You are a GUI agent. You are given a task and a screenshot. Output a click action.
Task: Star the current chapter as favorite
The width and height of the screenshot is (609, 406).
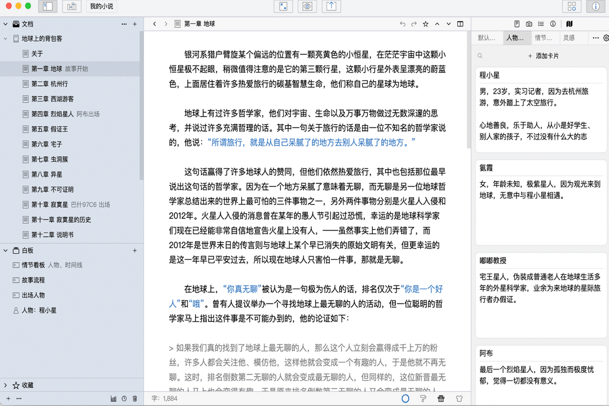(x=426, y=24)
